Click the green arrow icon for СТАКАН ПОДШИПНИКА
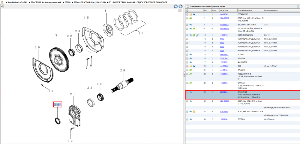 click(190, 83)
